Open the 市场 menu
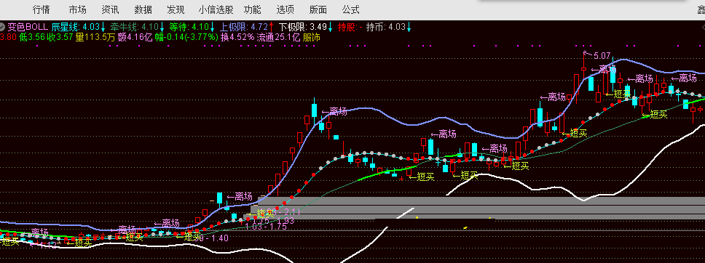Screen dimensions: 705x263 pyautogui.click(x=78, y=9)
